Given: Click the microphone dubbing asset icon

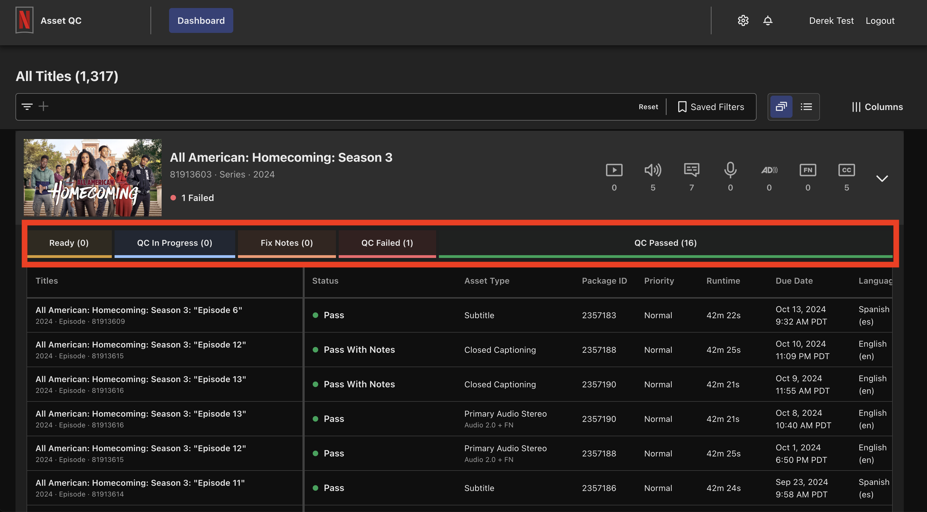Looking at the screenshot, I should tap(730, 170).
